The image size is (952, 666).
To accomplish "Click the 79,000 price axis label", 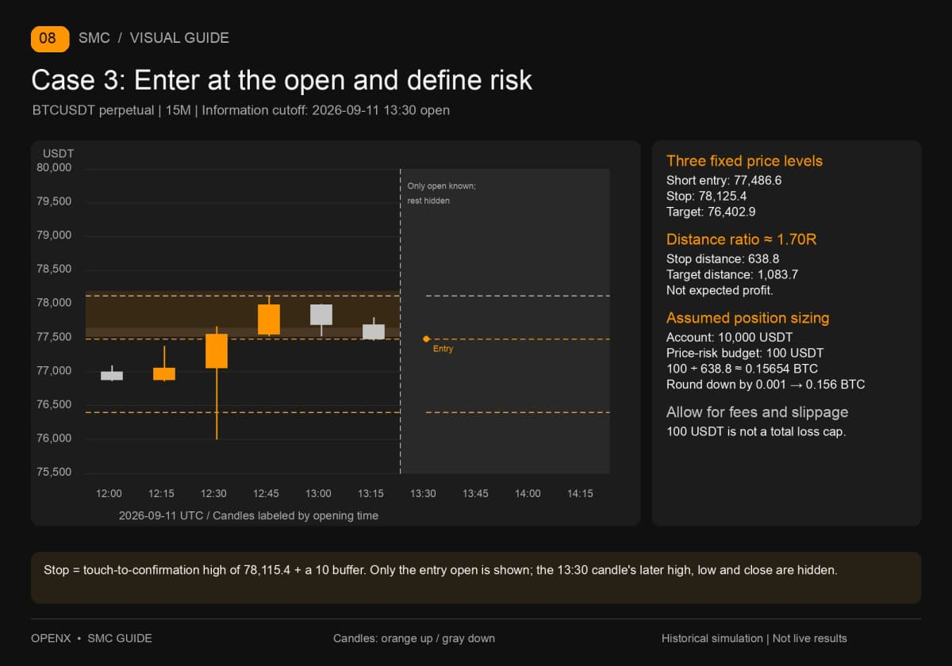I will [x=54, y=235].
